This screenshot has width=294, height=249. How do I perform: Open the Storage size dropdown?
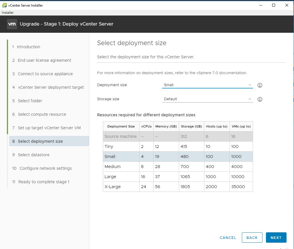pos(207,99)
